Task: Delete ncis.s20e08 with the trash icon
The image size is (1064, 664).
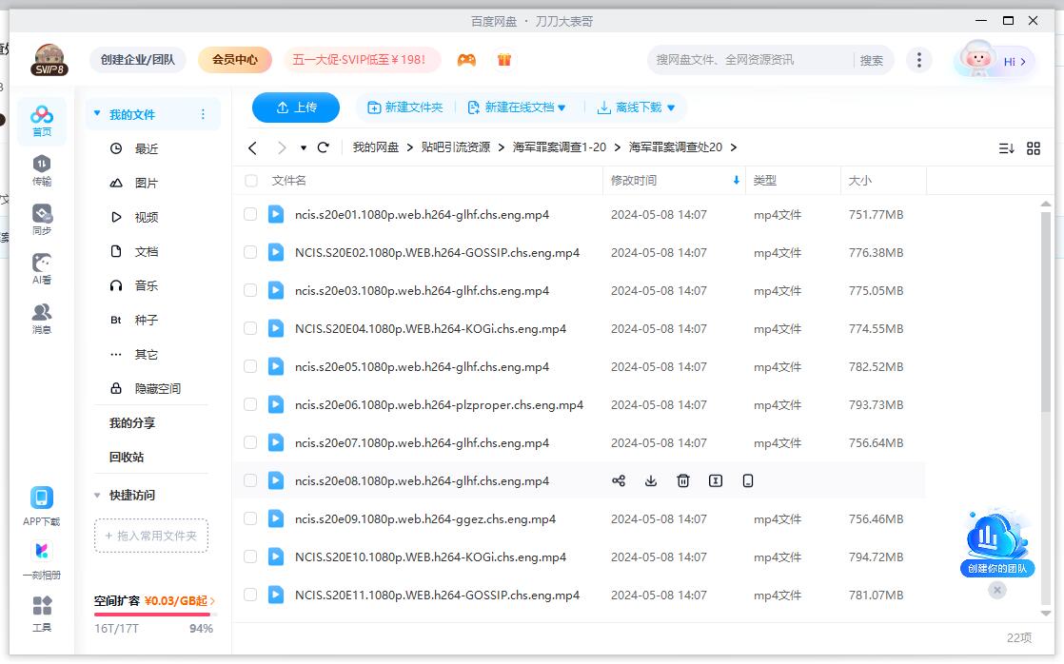Action: pyautogui.click(x=683, y=480)
